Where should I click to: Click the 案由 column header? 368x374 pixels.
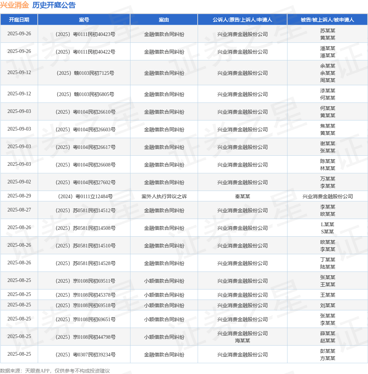coord(164,19)
